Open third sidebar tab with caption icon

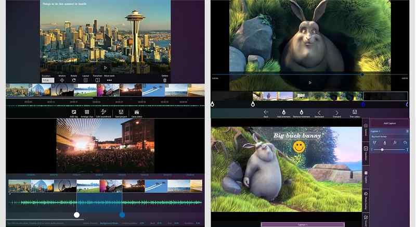(366, 177)
